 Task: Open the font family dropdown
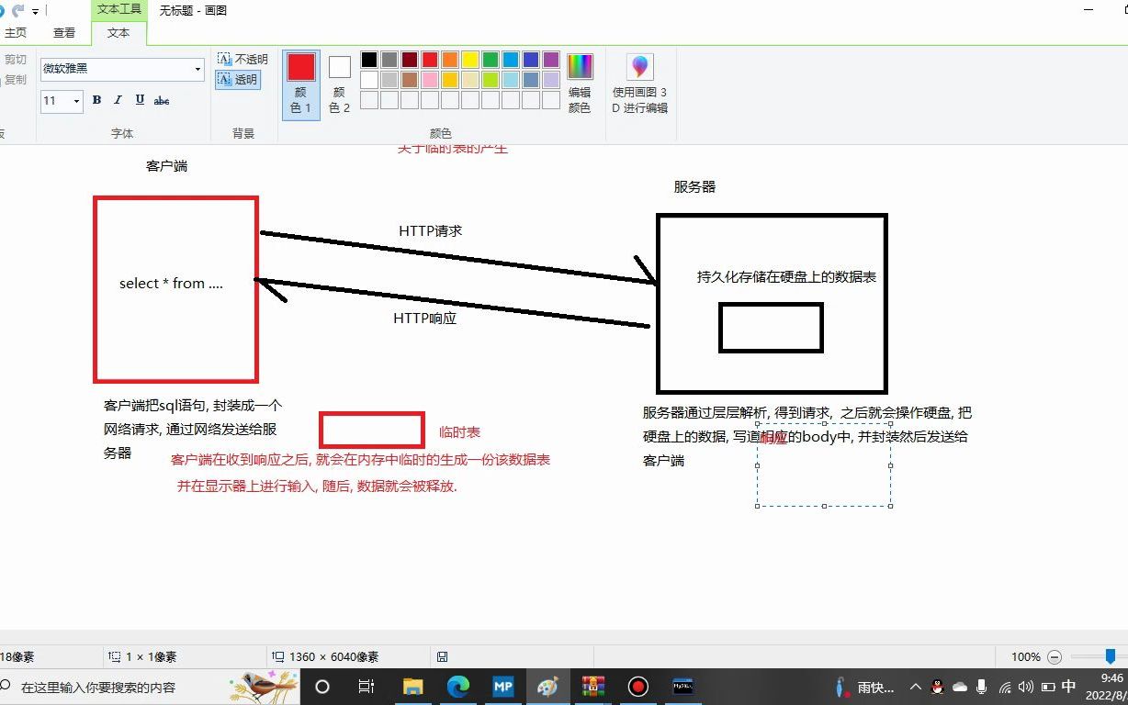pyautogui.click(x=196, y=70)
